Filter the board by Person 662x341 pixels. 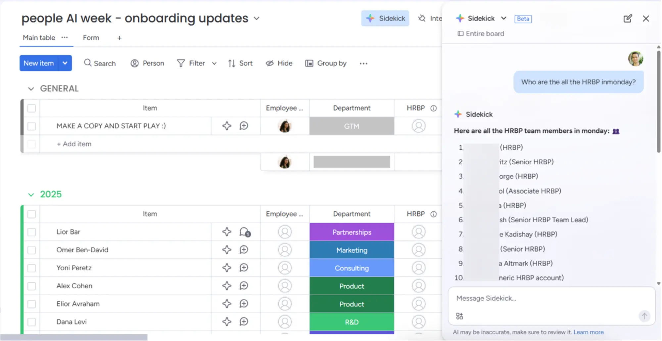tap(147, 63)
